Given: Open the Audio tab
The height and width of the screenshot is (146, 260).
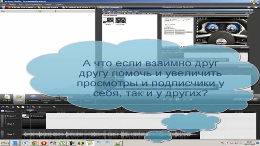Looking at the screenshot, I should (58, 98).
